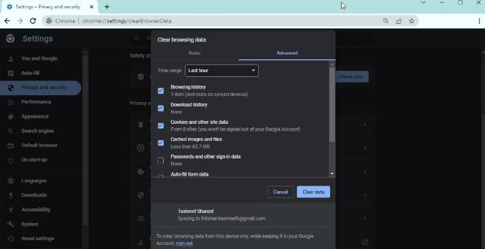Click the System wrench icon
This screenshot has height=249, width=485.
point(11,224)
